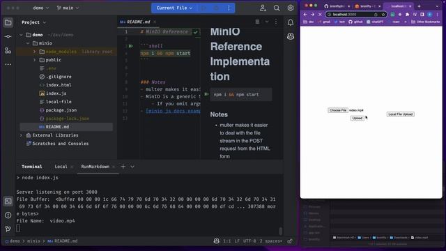Bookmark this page star in browser
Image resolution: width=446 pixels, height=251 pixels.
[x=383, y=14]
